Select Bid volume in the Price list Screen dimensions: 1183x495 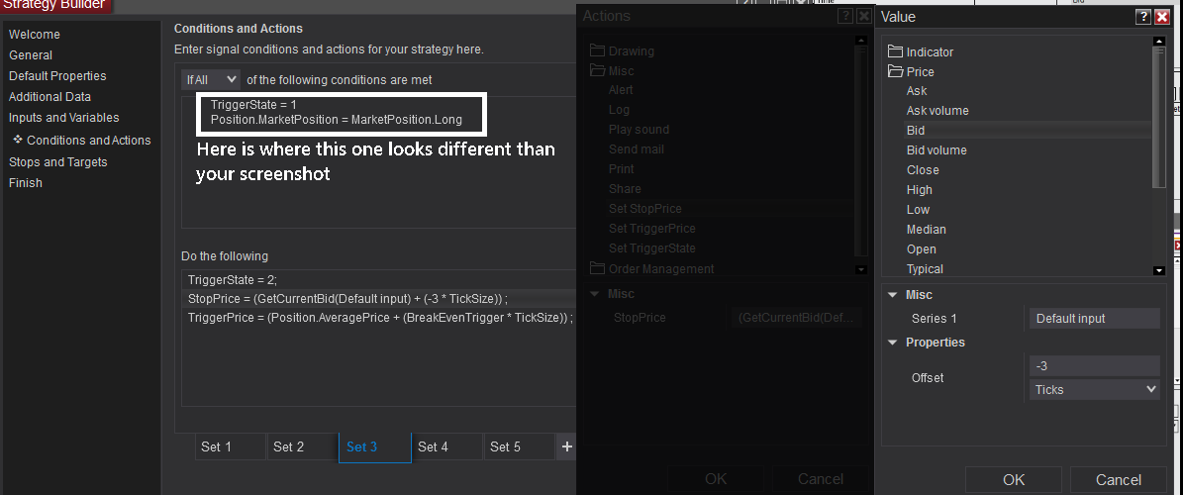tap(937, 150)
